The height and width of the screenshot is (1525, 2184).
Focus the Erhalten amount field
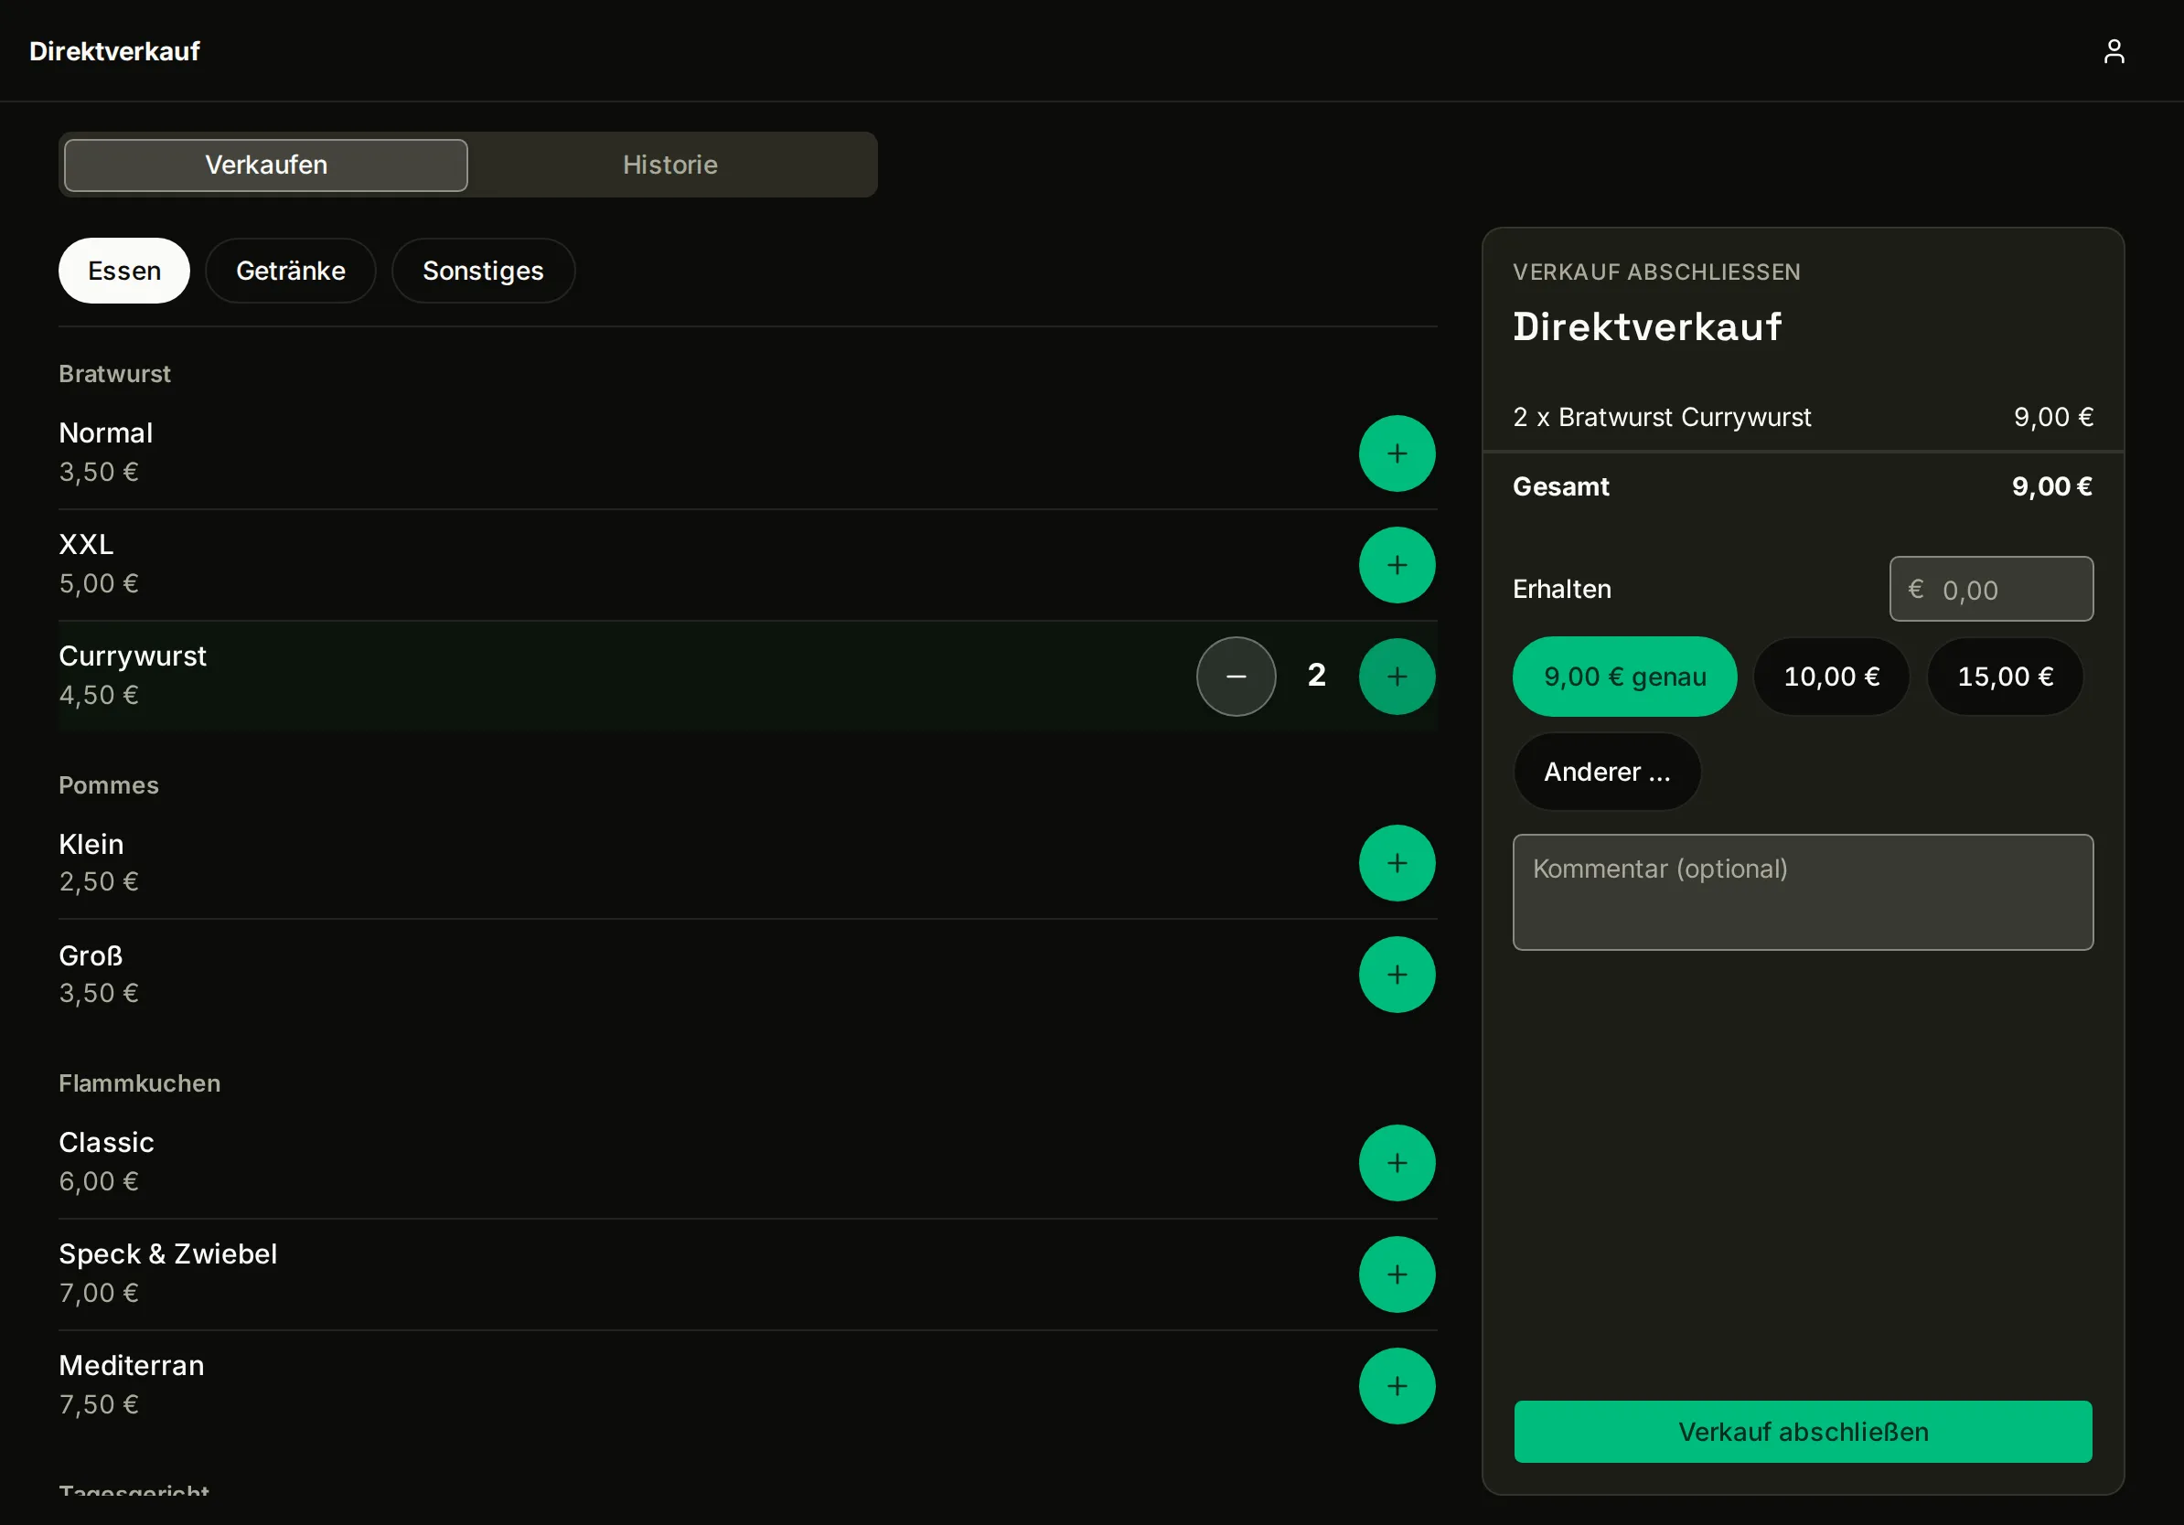pos(1991,590)
